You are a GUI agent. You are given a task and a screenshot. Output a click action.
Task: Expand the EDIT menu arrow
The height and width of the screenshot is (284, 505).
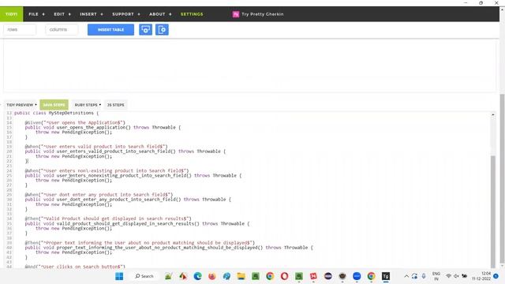point(69,14)
